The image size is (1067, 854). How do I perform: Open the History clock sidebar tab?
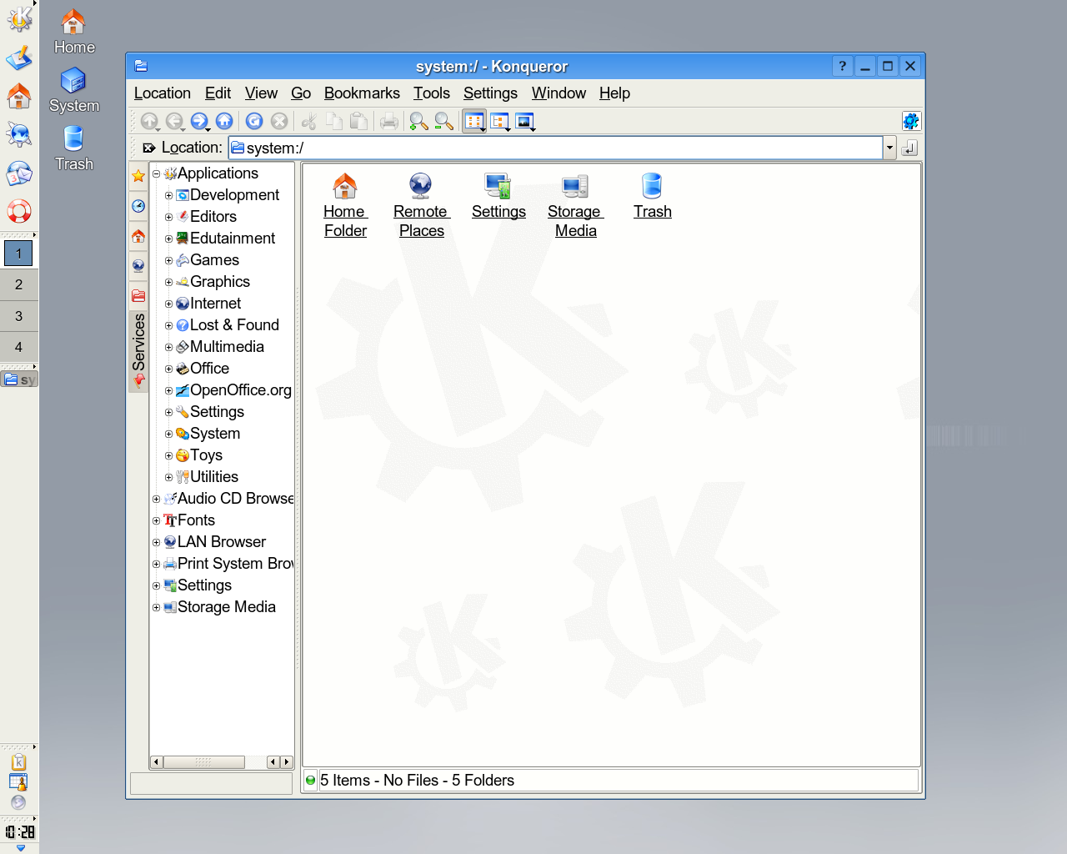tap(138, 206)
